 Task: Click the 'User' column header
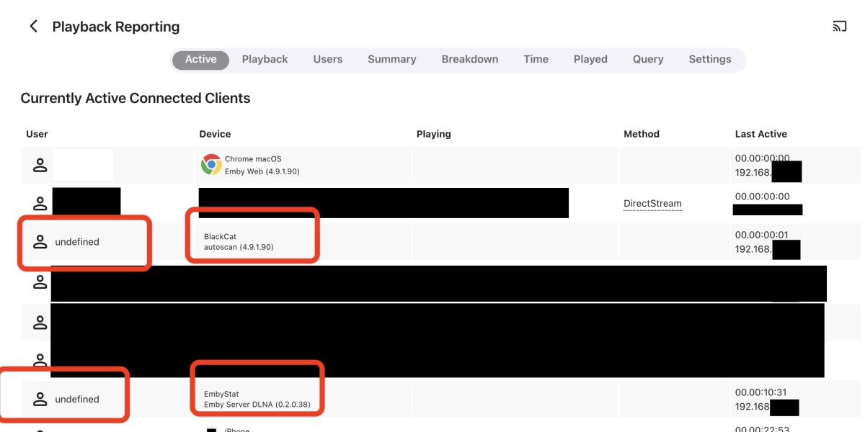coord(37,134)
